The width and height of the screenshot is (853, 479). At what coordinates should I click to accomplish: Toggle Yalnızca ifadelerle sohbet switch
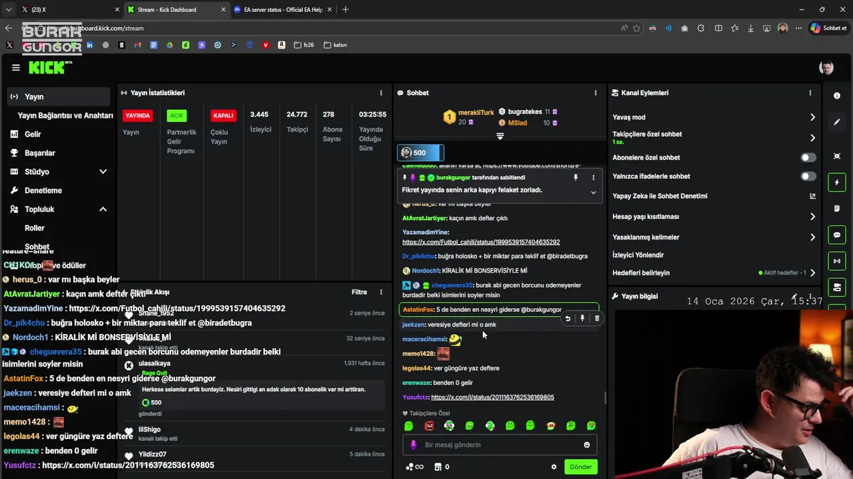point(808,176)
